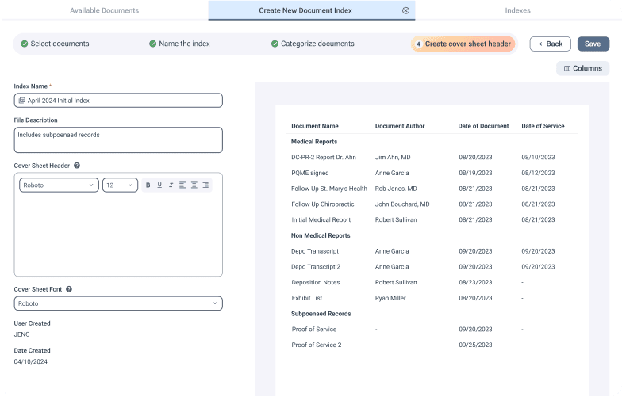Switch to the Available Documents tab

point(105,10)
